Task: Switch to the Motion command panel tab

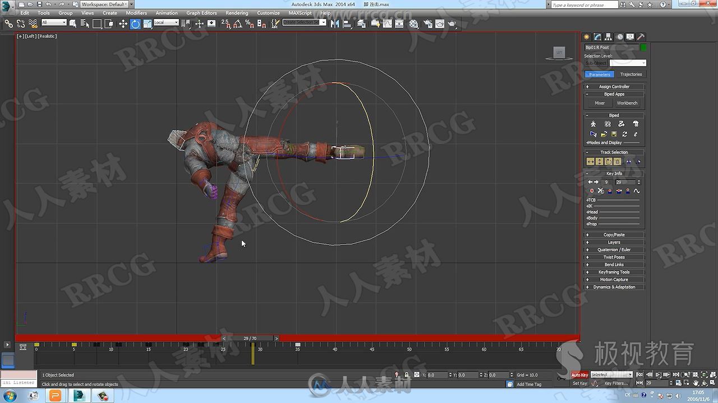Action: tap(619, 37)
